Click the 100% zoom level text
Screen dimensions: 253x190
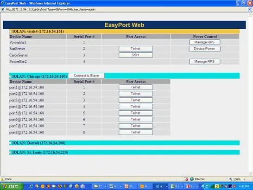click(x=237, y=179)
